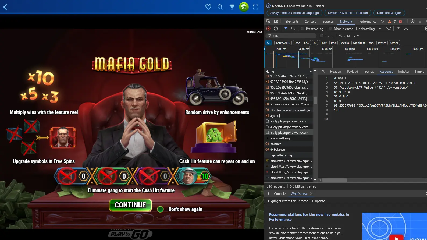Open DevTools three-dot customize menu

(420, 22)
